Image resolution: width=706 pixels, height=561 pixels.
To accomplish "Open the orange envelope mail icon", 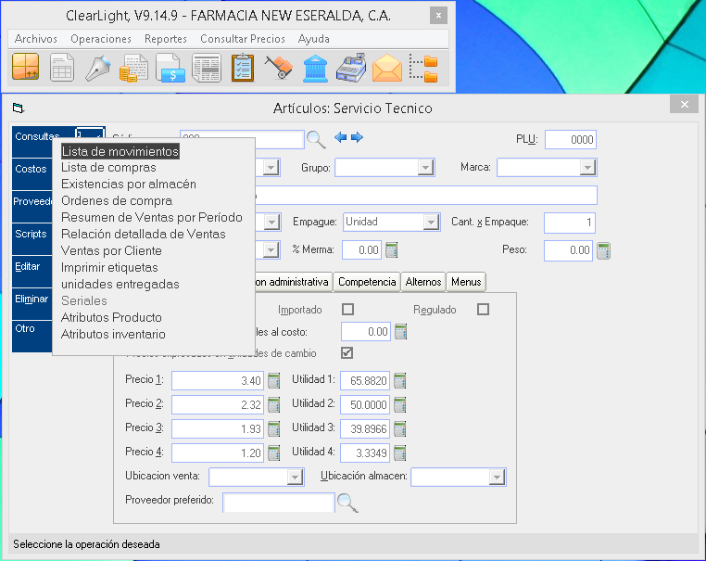I will click(x=387, y=69).
